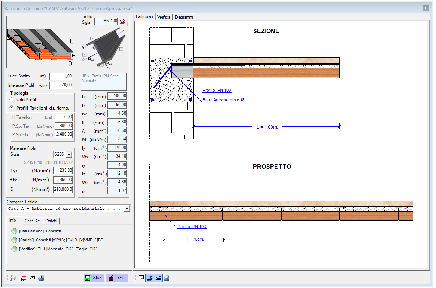The width and height of the screenshot is (436, 288).
Task: Click the green Carichi status indicator
Action: coord(14,240)
